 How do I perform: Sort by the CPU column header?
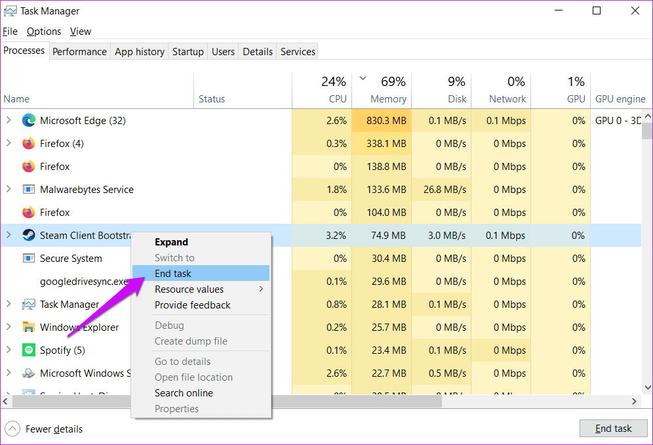tap(322, 91)
